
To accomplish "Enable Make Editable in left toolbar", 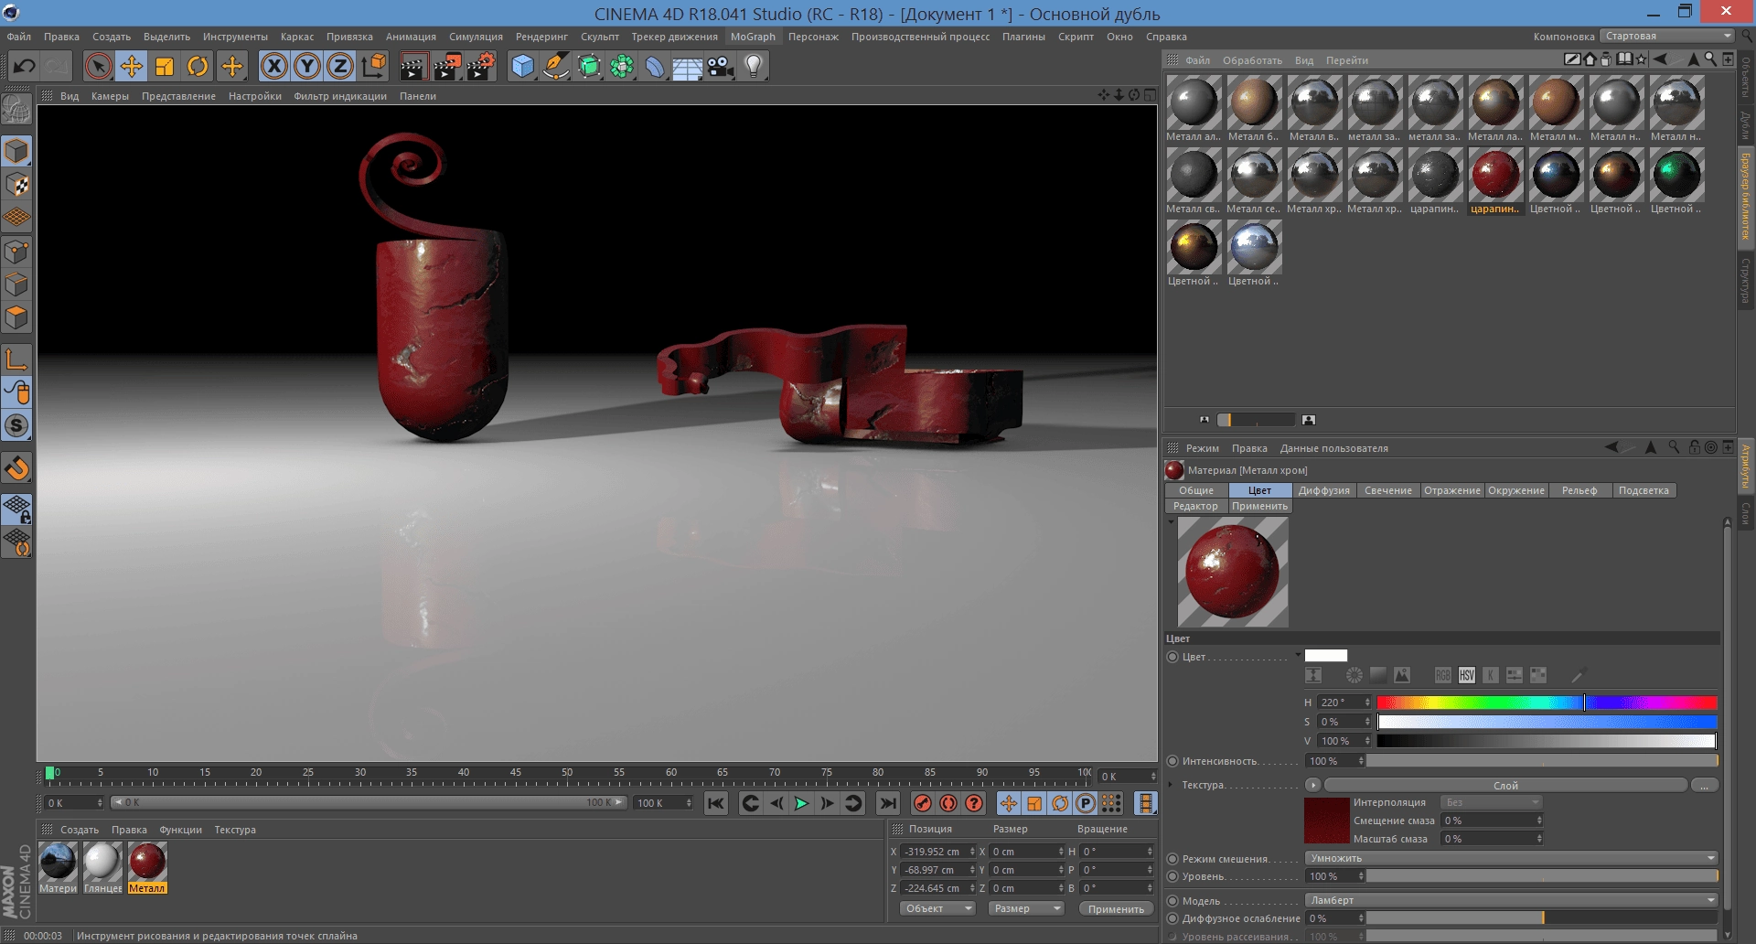I will pyautogui.click(x=16, y=109).
